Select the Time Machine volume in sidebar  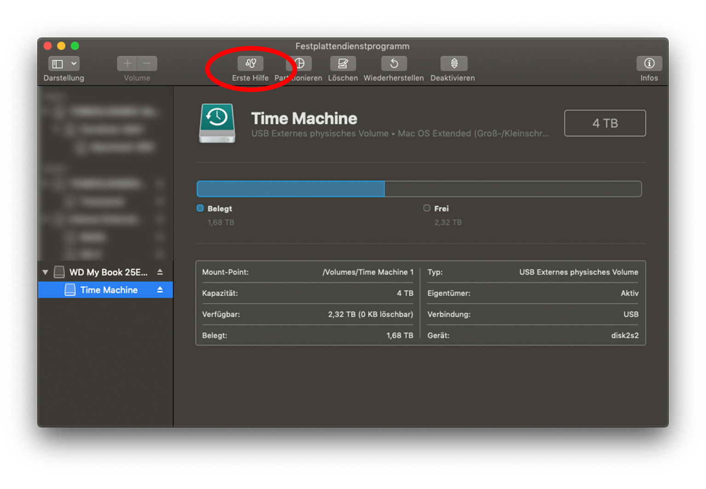coord(109,290)
